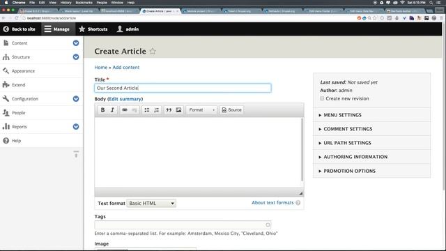Follow the Home breadcrumb link

100,68
